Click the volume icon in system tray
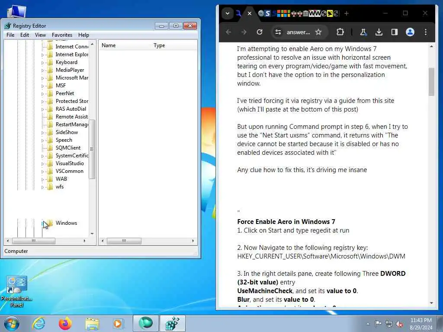Viewport: 443px width, 332px height. [x=399, y=324]
